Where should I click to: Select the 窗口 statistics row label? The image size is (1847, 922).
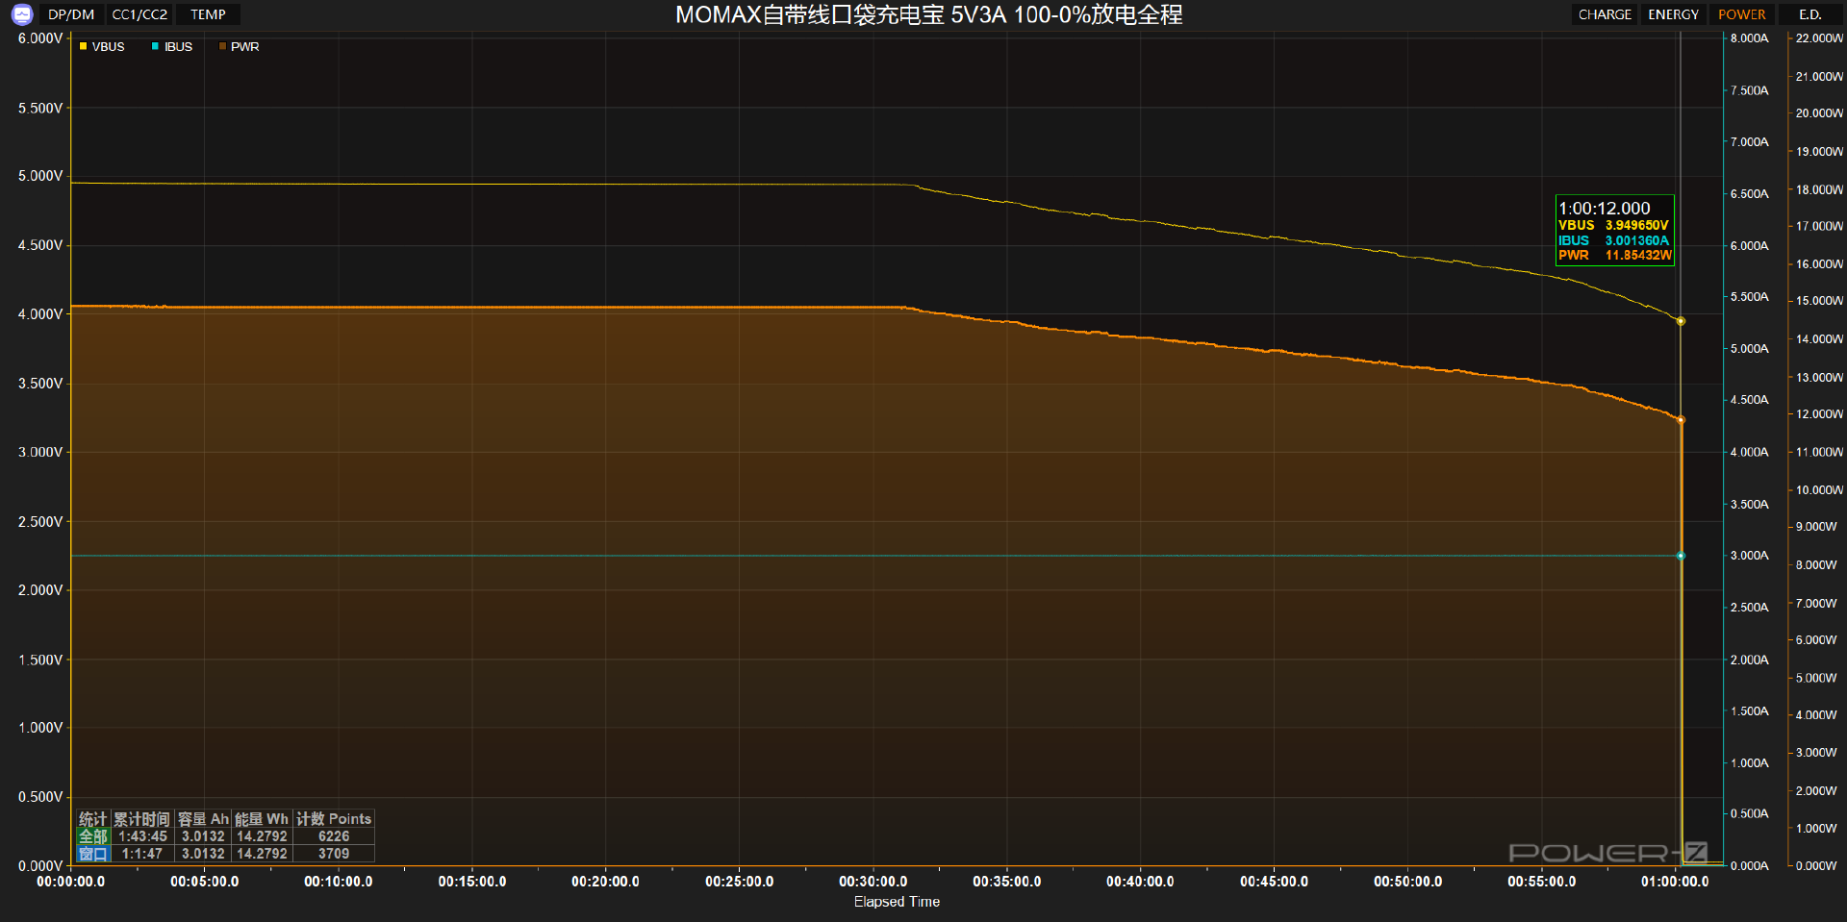(93, 854)
